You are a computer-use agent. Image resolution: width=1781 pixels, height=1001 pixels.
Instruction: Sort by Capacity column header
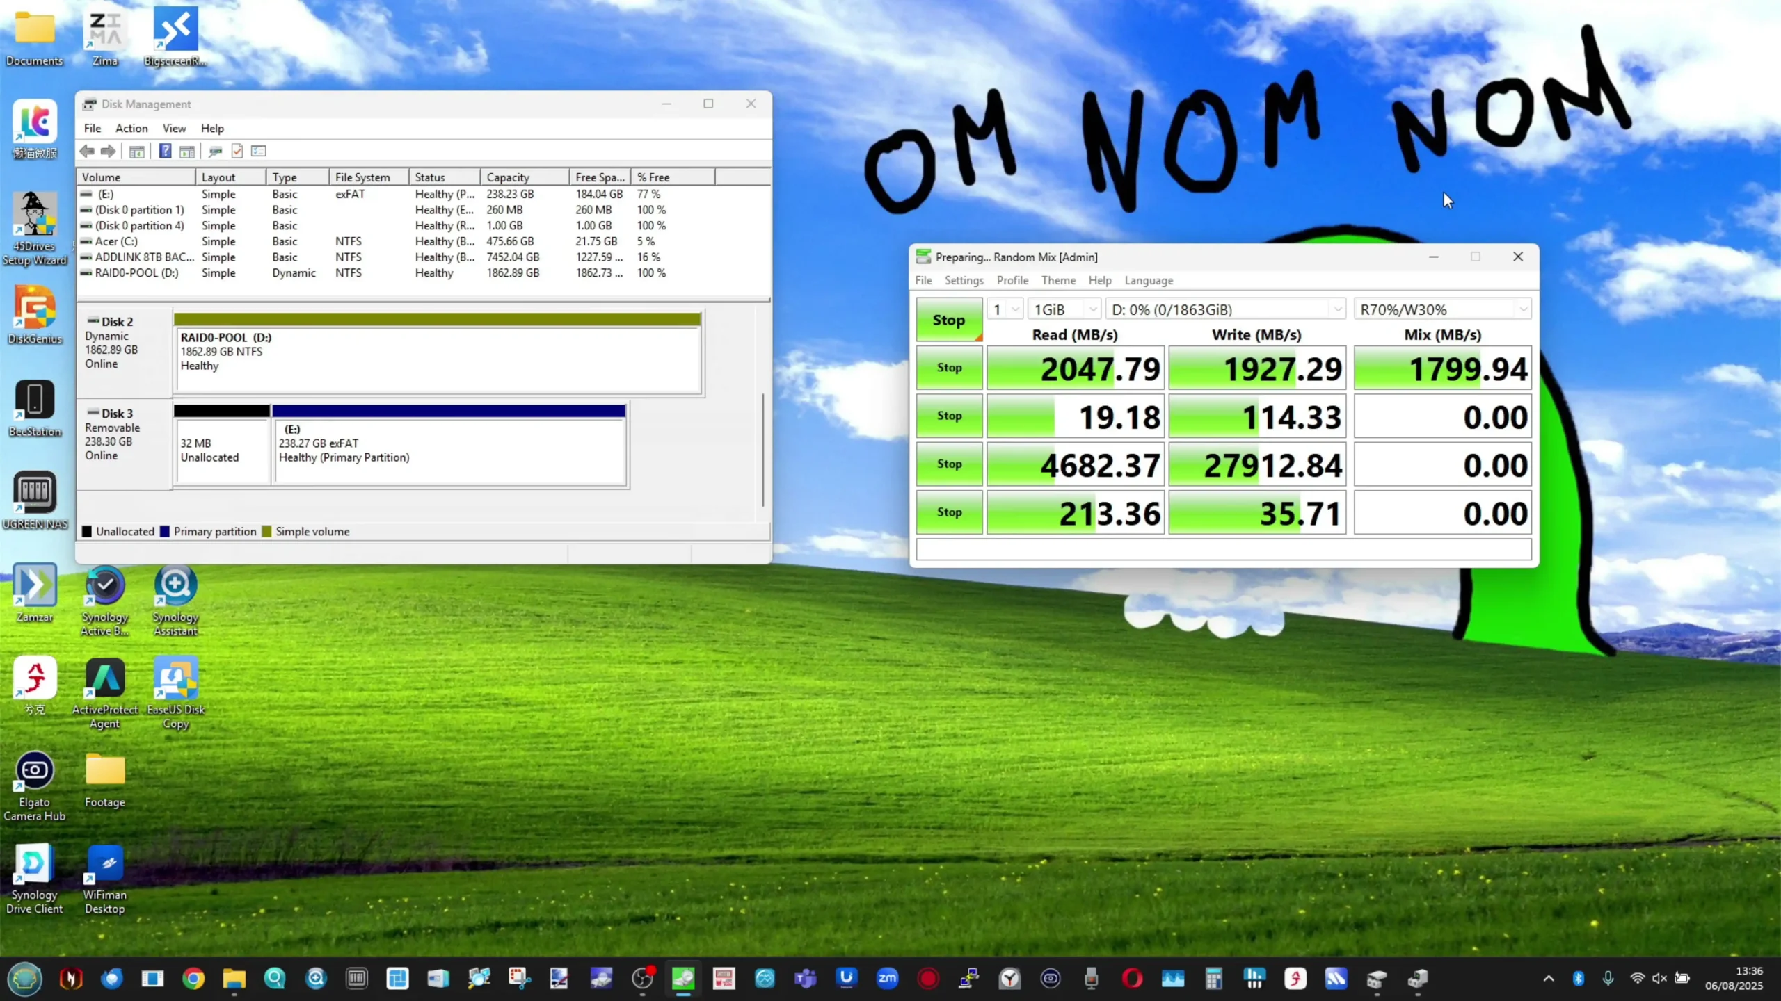(x=525, y=177)
